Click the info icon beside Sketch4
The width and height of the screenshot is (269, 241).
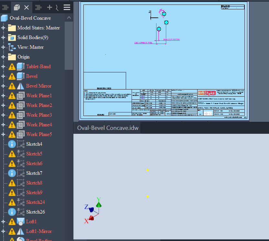point(12,144)
